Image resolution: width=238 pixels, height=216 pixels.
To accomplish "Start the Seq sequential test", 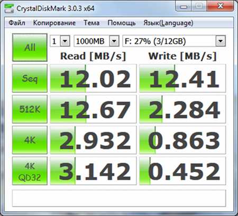I will tap(30, 78).
